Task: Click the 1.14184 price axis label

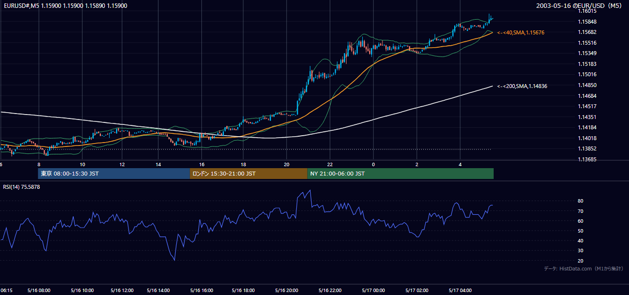Action: point(588,127)
